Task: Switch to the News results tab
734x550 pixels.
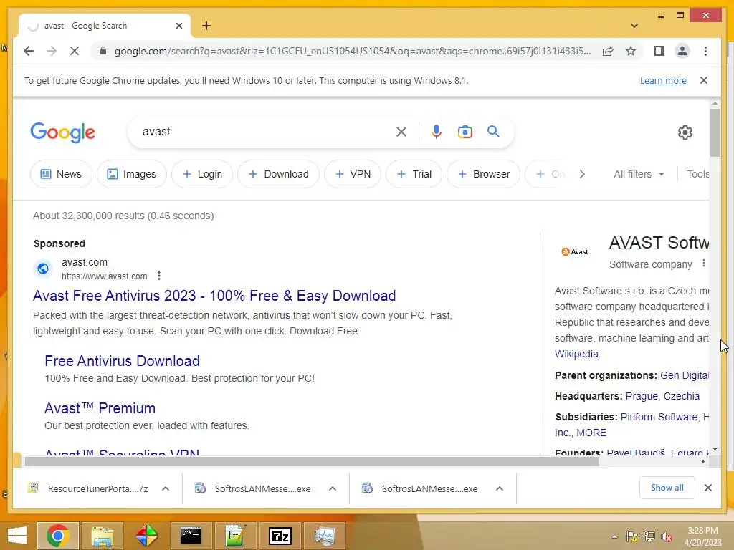Action: (62, 174)
